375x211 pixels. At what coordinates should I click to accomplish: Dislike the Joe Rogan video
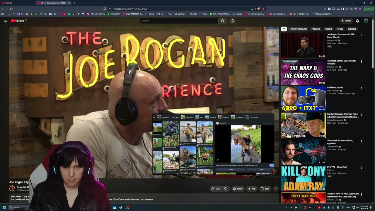[x=226, y=189]
